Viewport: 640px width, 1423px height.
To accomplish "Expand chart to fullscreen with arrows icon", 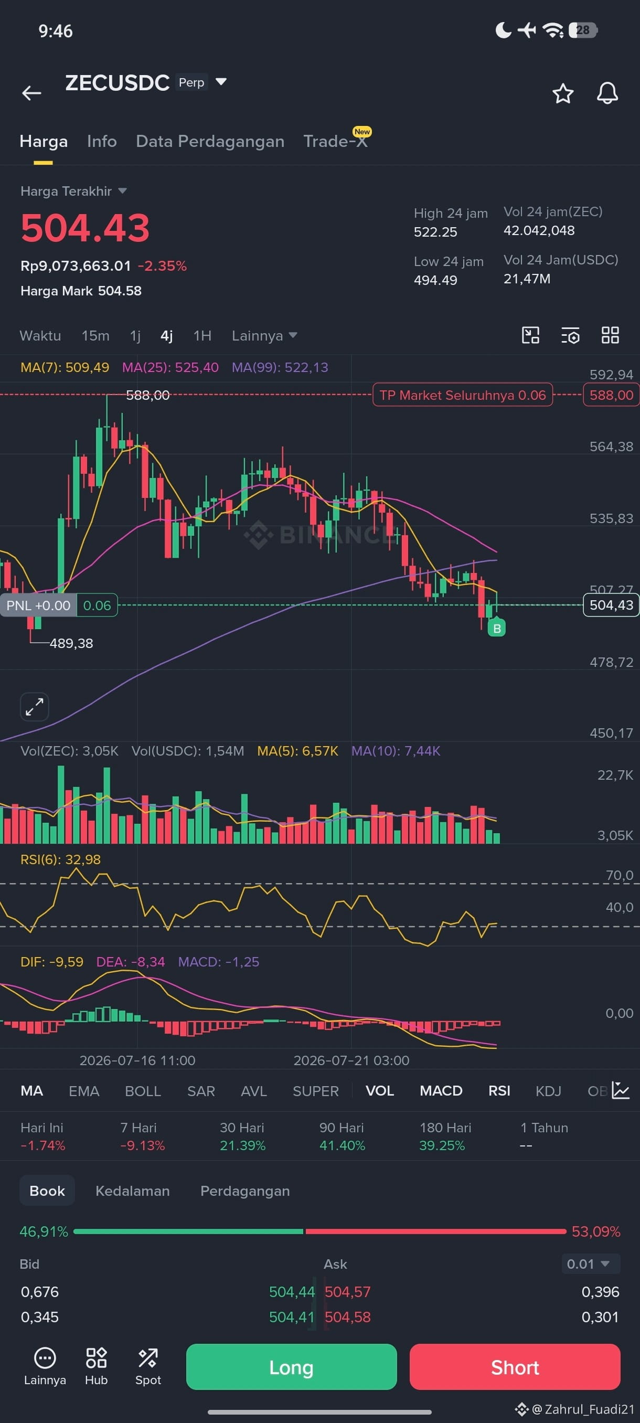I will tap(34, 707).
